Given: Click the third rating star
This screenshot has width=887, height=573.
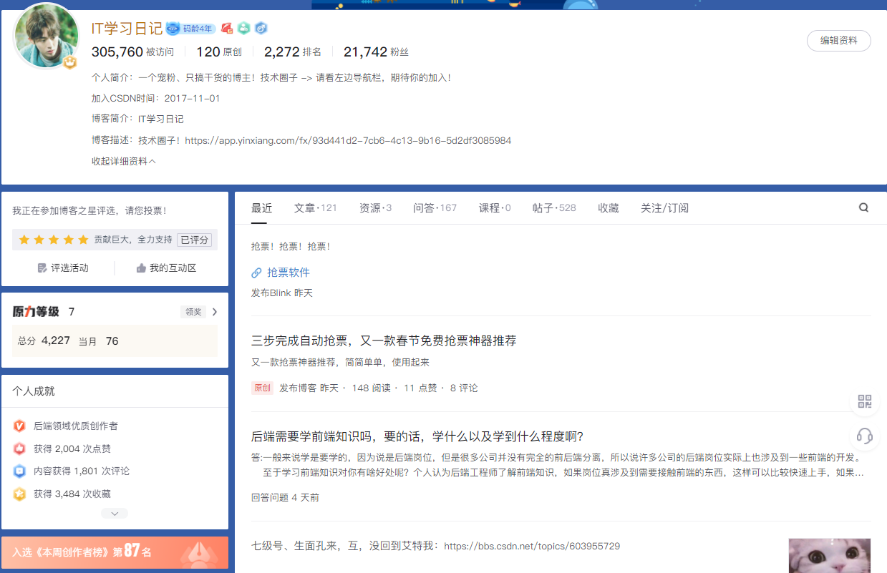Looking at the screenshot, I should (x=54, y=240).
